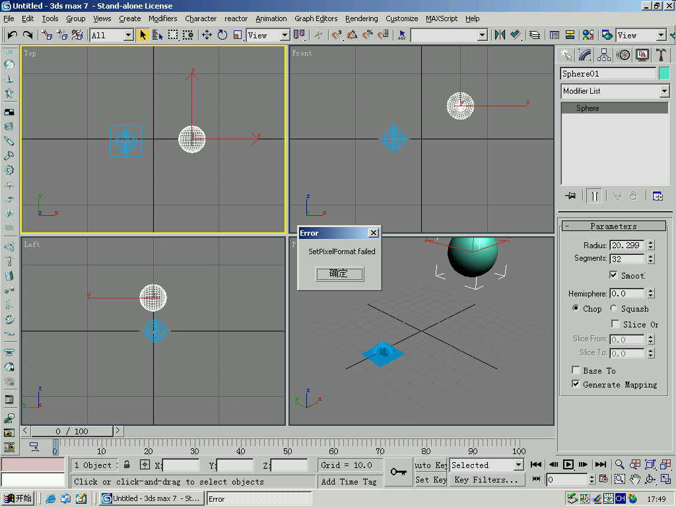
Task: Click the Play Animation button
Action: coord(568,464)
